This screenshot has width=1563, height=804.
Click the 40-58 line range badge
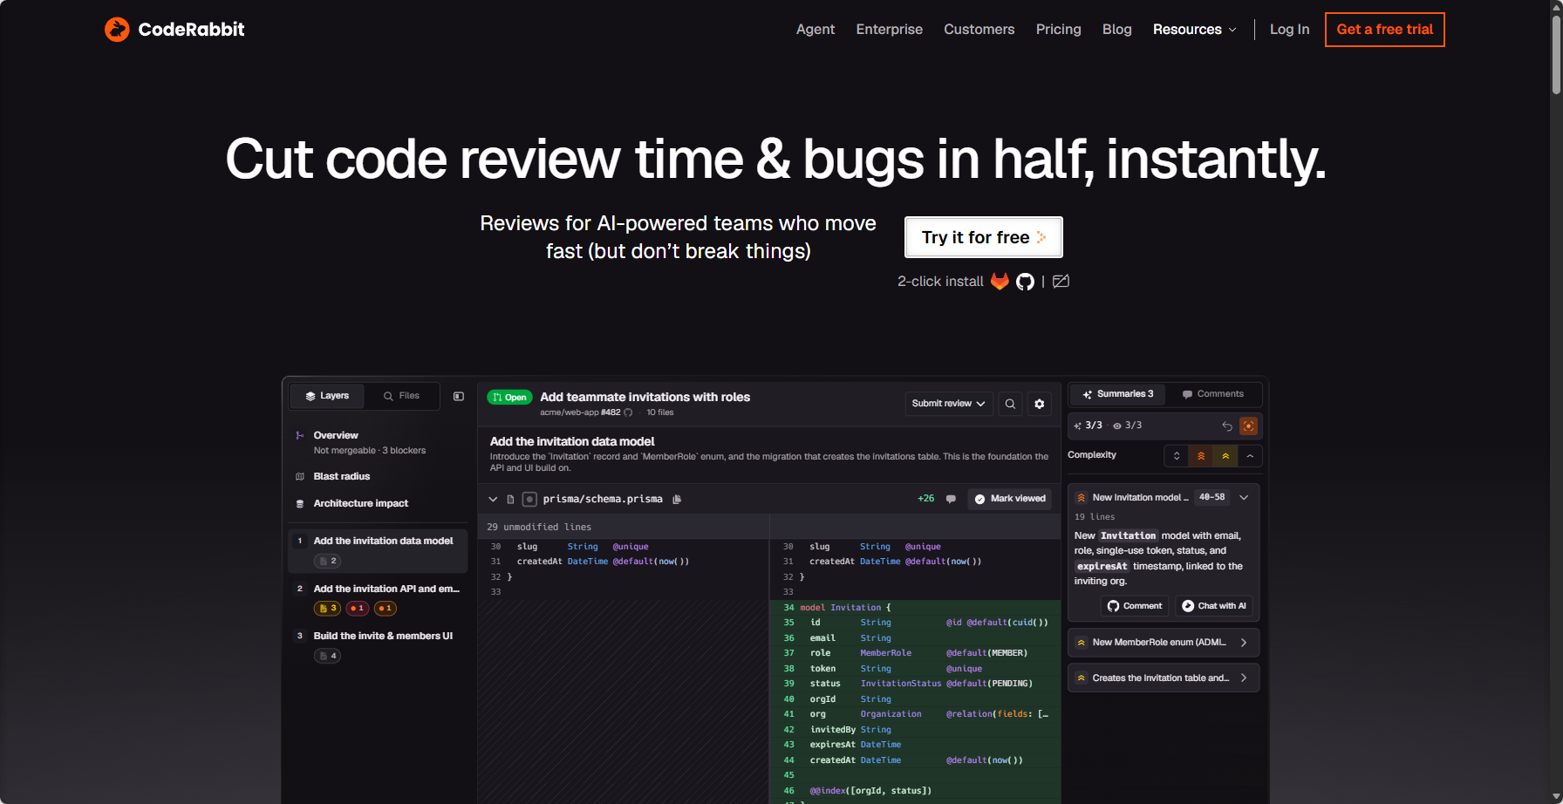click(x=1211, y=497)
